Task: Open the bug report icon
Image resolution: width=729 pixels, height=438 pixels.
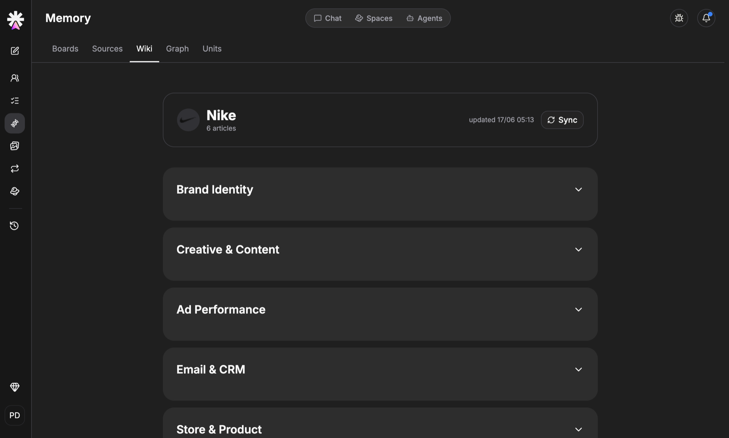Action: [679, 18]
